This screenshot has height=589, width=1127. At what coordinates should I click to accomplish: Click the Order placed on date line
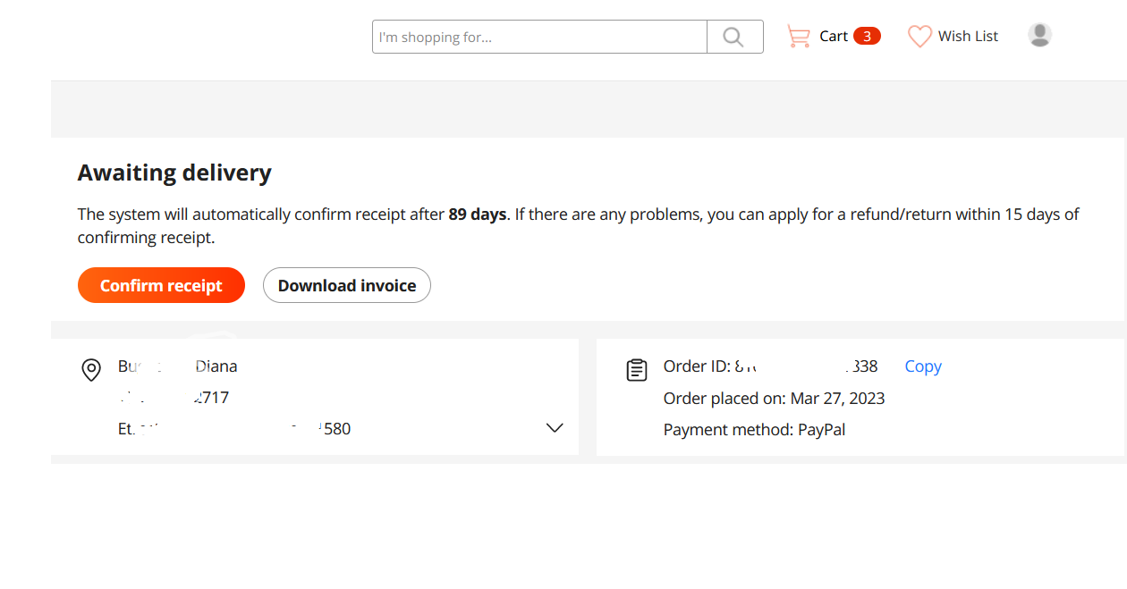pos(775,399)
